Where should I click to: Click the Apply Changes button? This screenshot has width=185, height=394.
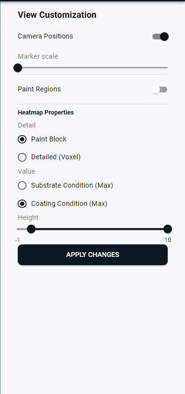pos(93,254)
